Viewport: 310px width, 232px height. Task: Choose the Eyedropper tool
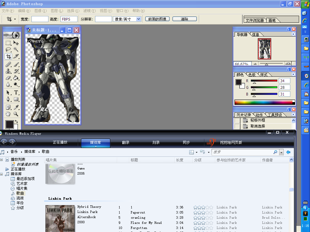[16, 107]
